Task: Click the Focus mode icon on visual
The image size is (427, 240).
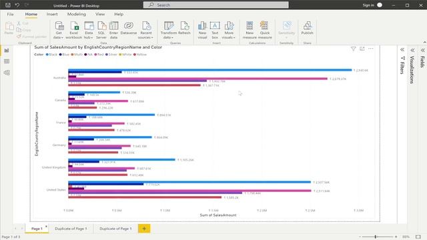Action: [362, 49]
